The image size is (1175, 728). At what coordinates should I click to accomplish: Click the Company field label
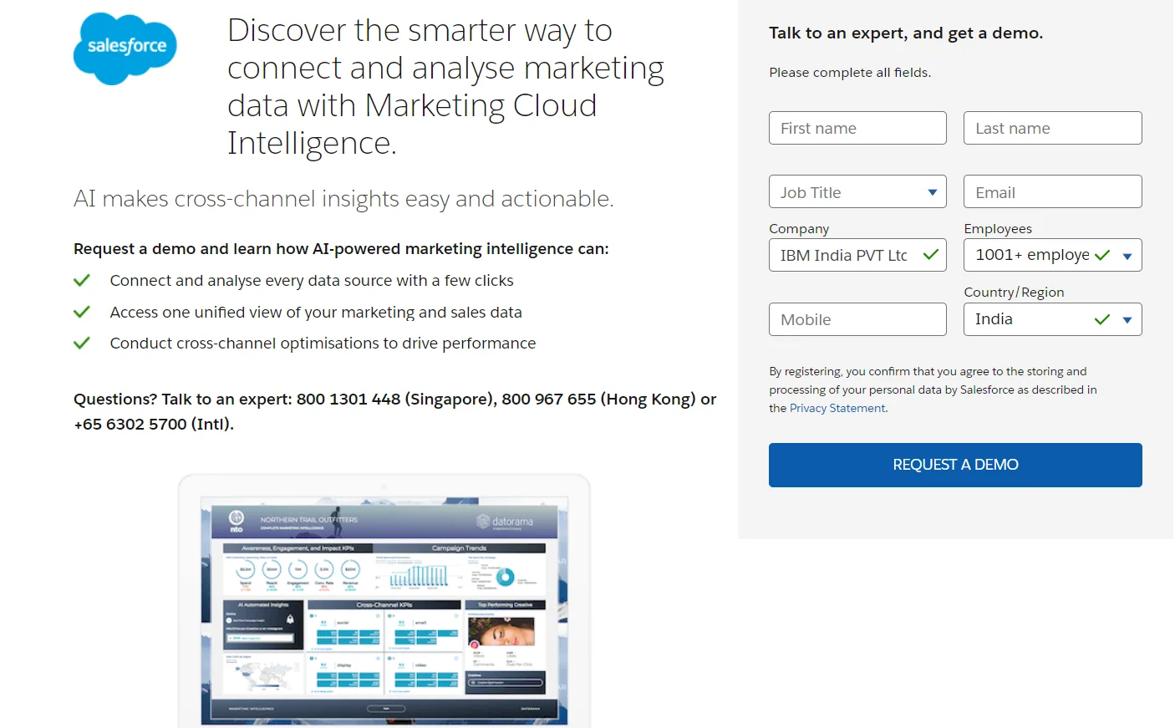[799, 229]
